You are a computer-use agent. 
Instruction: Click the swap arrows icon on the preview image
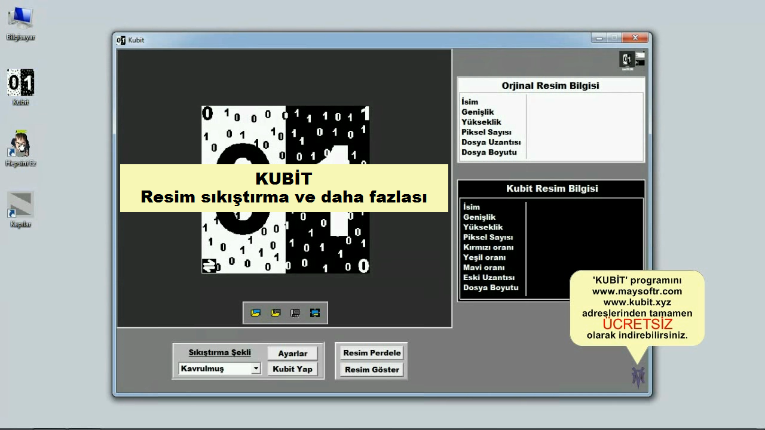coord(209,266)
